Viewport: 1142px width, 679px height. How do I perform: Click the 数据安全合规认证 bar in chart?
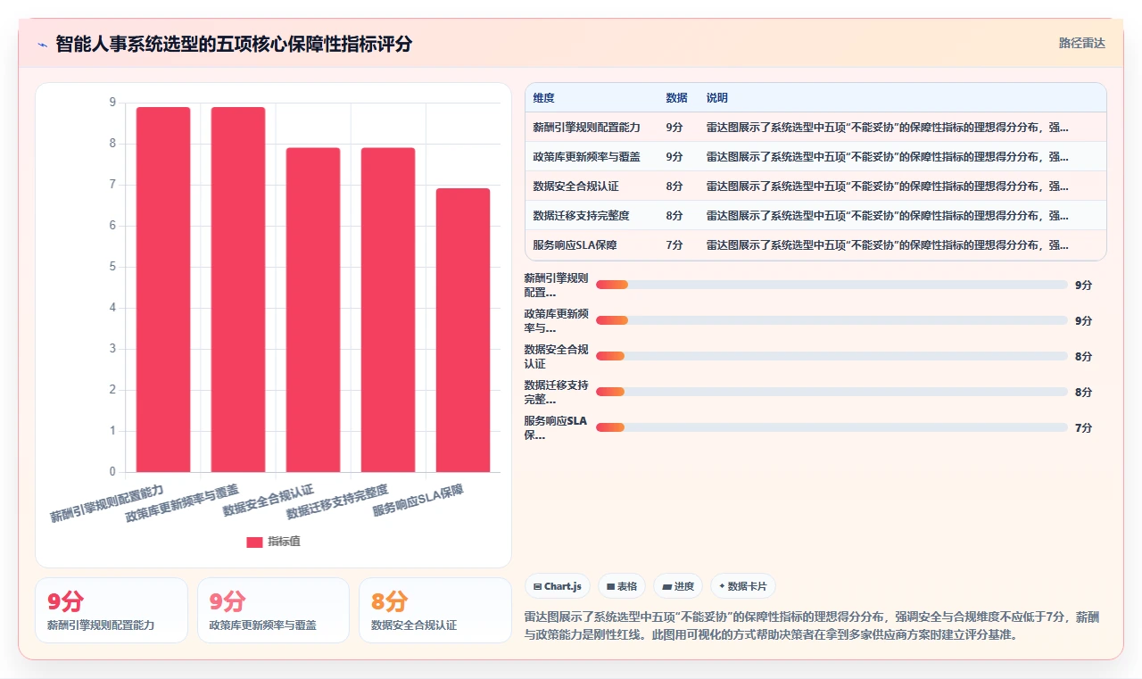coord(313,310)
